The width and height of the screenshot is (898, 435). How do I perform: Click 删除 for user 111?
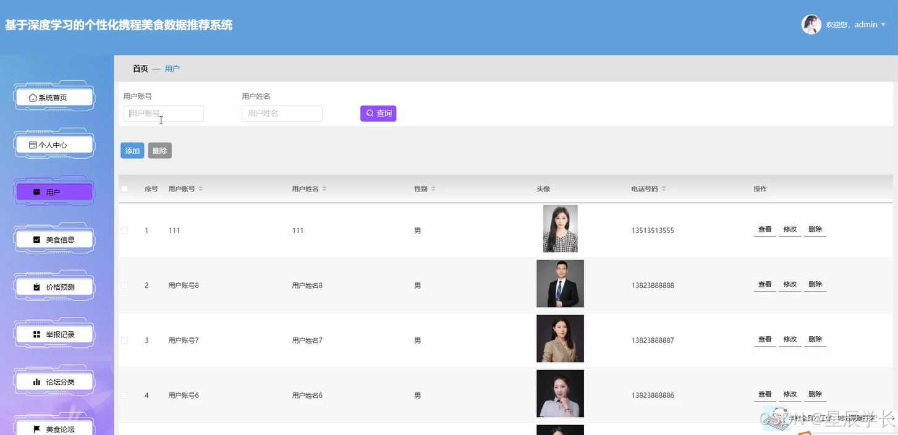pos(815,229)
